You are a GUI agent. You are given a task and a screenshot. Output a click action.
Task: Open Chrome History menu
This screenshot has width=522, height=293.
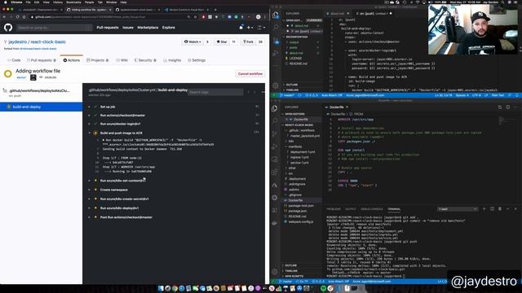tap(58, 2)
